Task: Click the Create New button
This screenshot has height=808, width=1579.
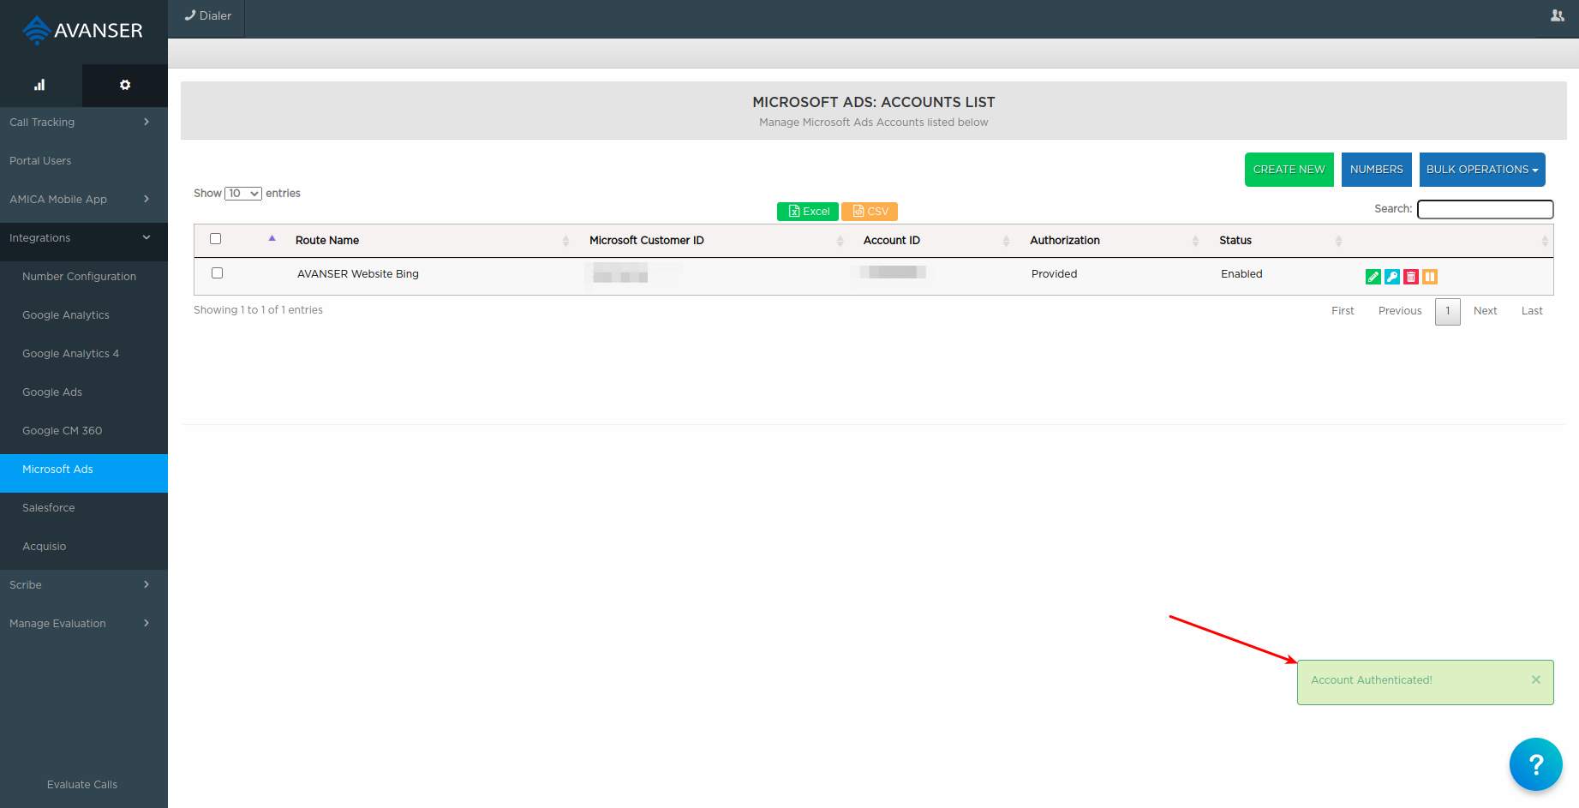Action: (x=1289, y=170)
